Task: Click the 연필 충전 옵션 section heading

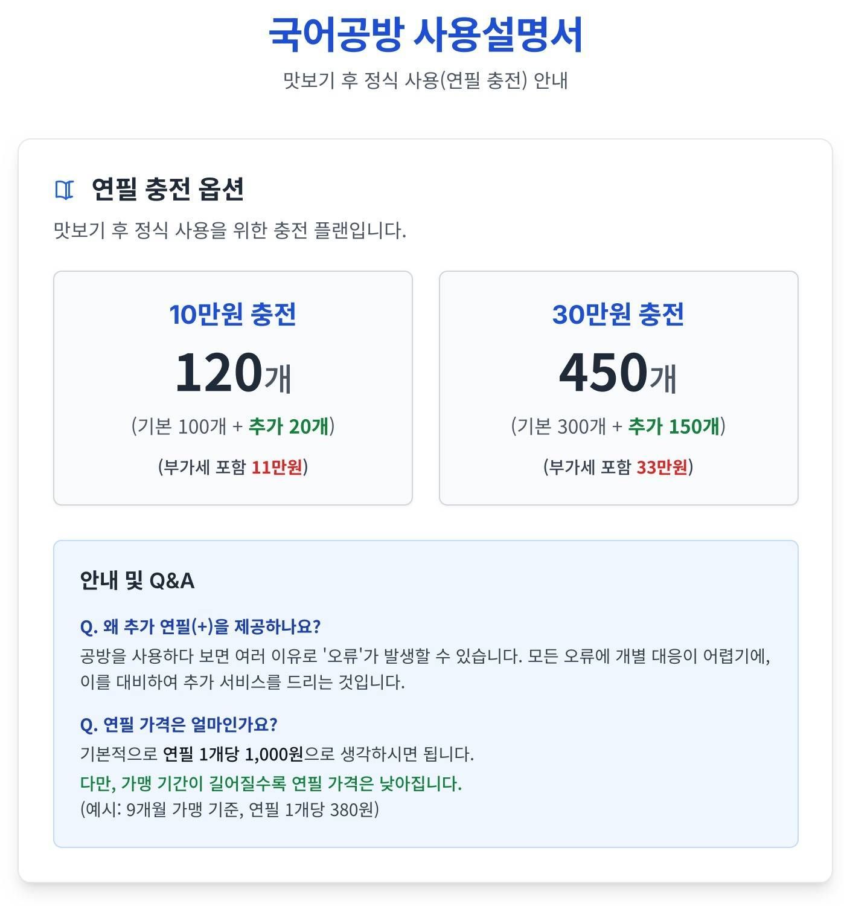Action: 167,189
